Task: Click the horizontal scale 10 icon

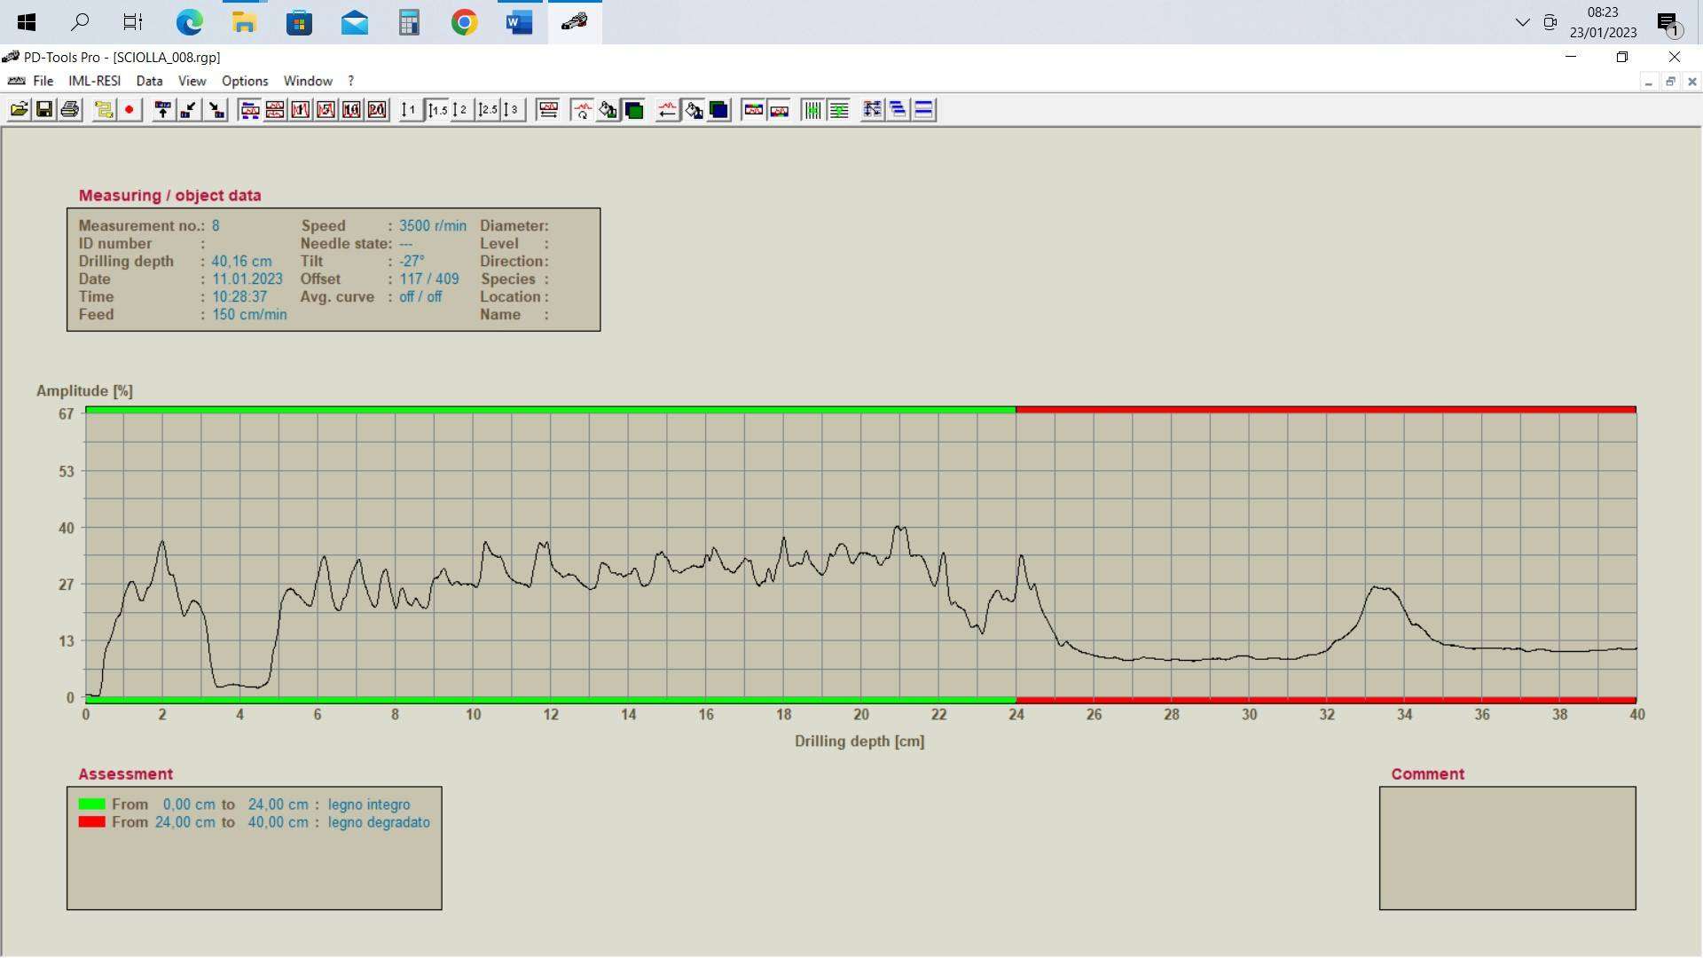Action: [351, 110]
